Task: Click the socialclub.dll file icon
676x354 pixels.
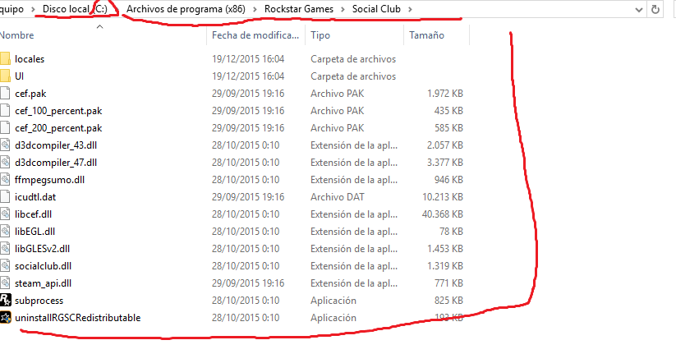Action: [x=5, y=265]
